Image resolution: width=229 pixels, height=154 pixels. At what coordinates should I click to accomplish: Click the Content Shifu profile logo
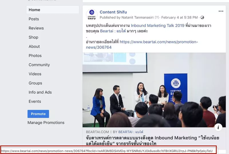(92, 15)
